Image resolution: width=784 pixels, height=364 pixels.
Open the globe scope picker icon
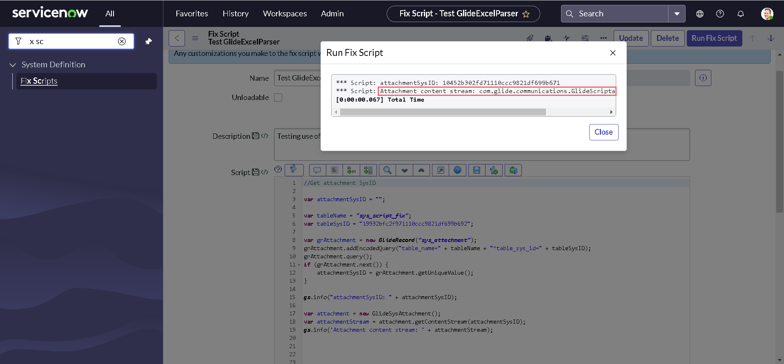tap(700, 13)
